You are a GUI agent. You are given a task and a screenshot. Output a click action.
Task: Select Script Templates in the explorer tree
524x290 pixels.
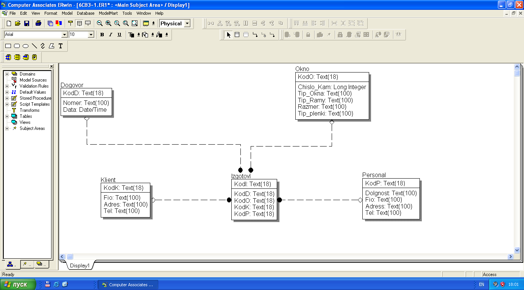[x=34, y=104]
